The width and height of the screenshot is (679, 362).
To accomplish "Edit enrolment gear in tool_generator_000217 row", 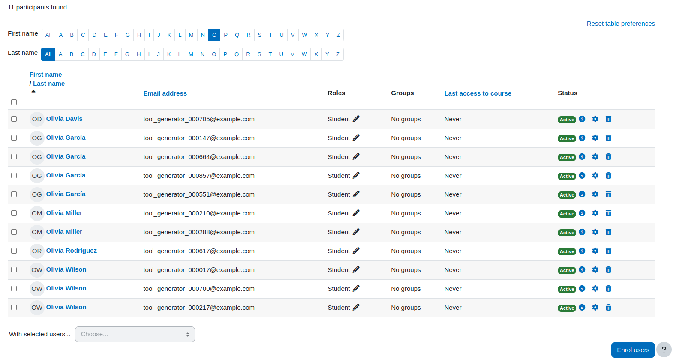I will click(595, 307).
